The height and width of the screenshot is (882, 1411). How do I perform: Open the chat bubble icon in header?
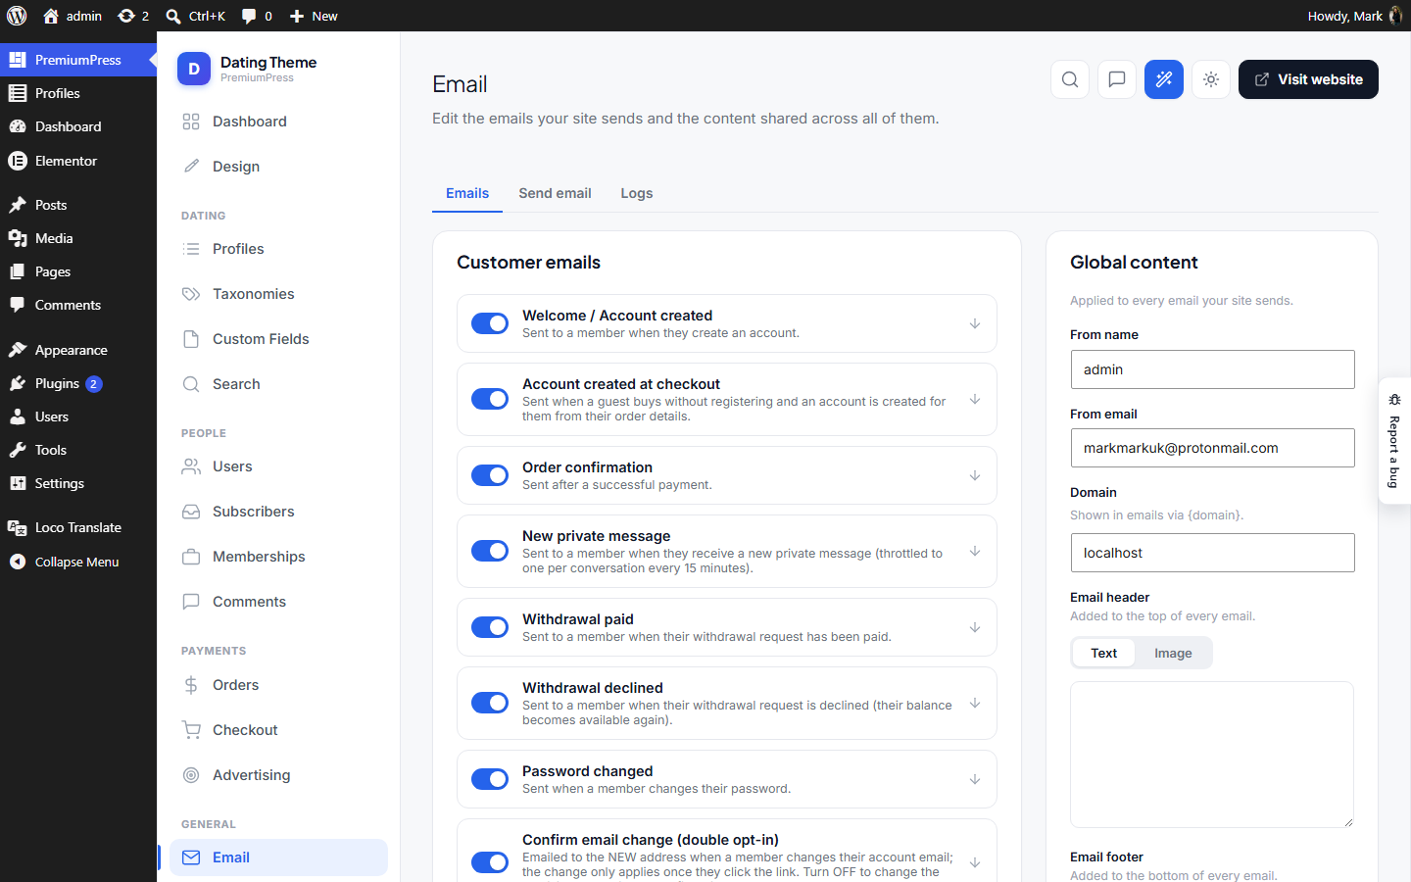(1117, 79)
